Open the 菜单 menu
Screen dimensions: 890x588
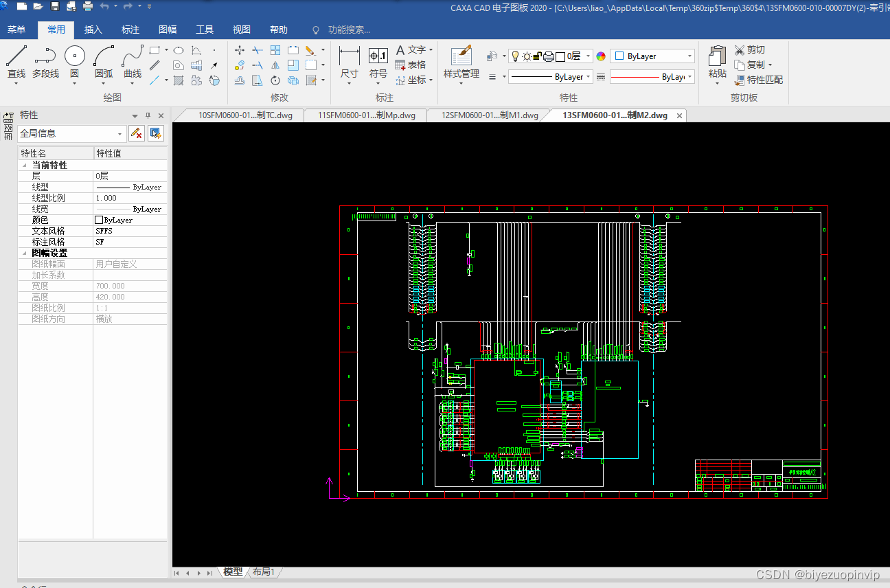pos(16,30)
